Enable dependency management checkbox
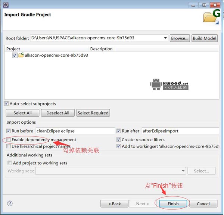The image size is (224, 215). click(x=9, y=140)
